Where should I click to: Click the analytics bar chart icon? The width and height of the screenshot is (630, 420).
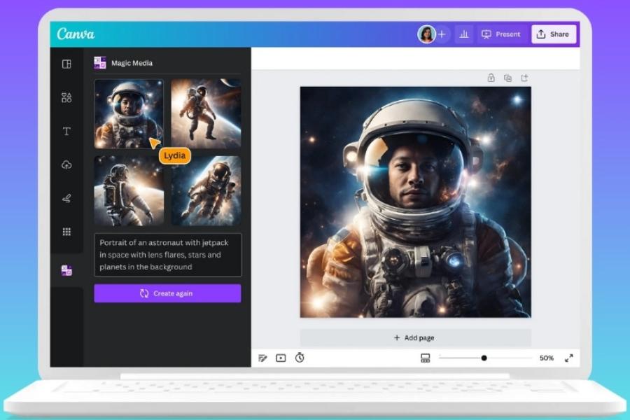464,34
